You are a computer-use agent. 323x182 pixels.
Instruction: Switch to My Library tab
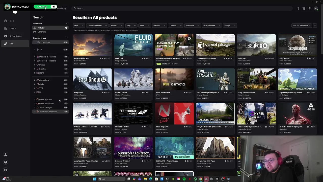point(62,8)
